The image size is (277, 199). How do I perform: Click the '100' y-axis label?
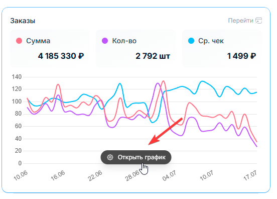17,102
